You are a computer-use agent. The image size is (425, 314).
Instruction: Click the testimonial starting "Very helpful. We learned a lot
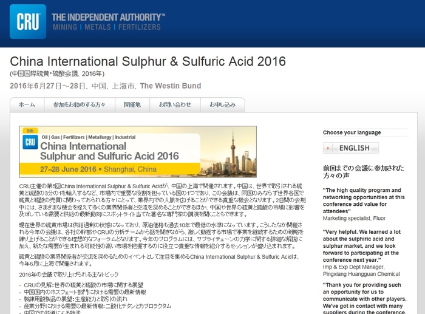tap(362, 246)
